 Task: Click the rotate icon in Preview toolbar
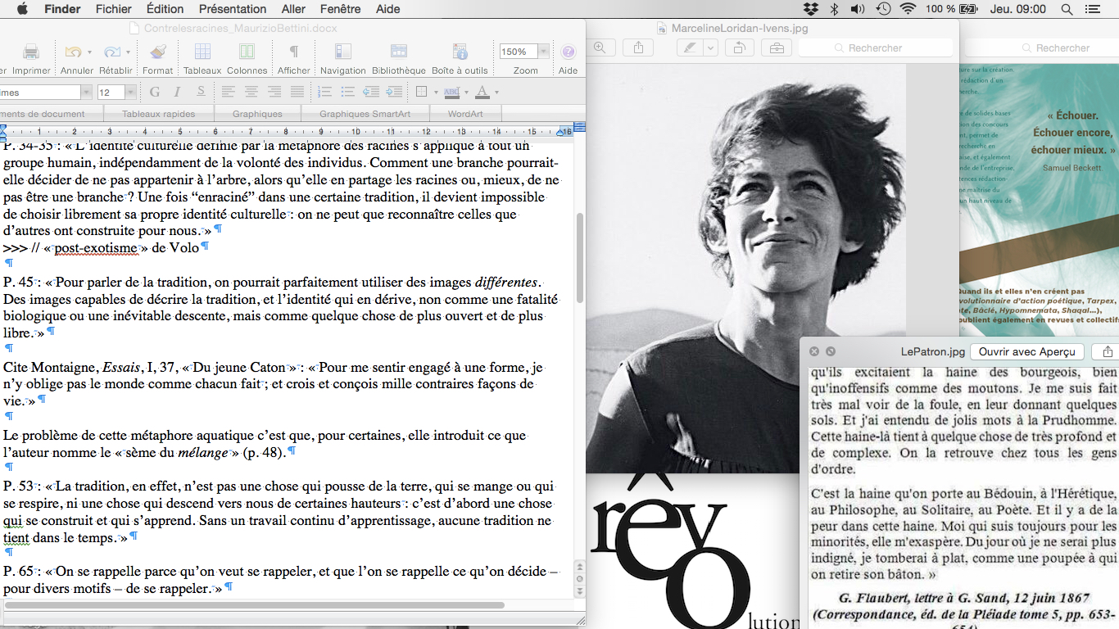pyautogui.click(x=738, y=48)
